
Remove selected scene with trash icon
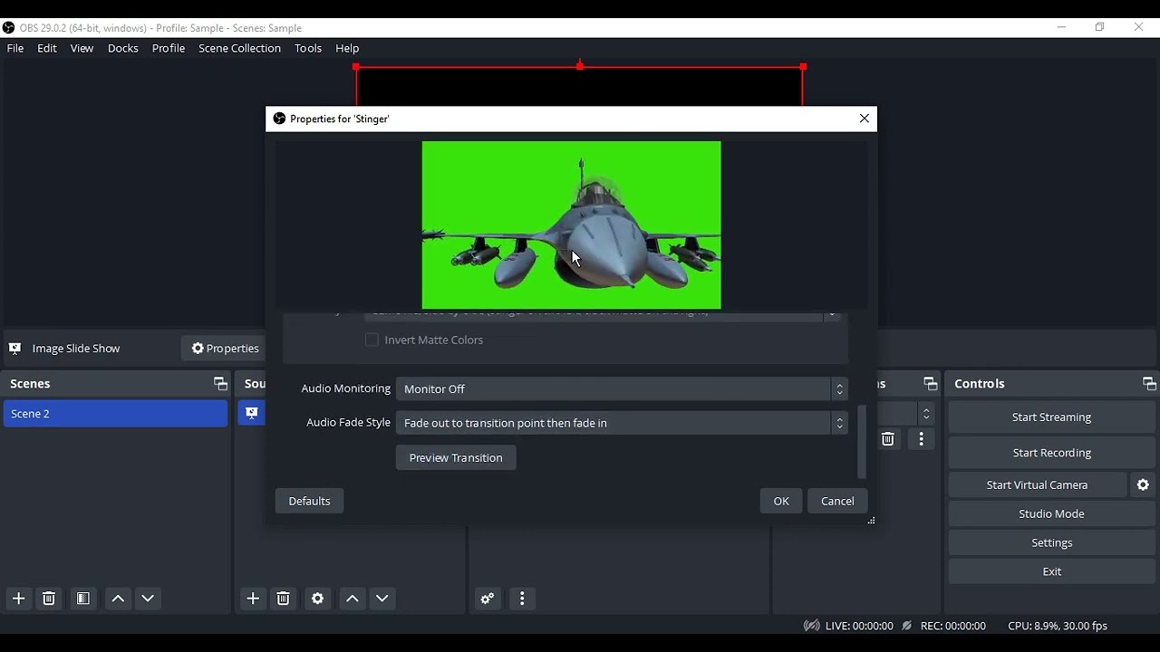point(49,599)
